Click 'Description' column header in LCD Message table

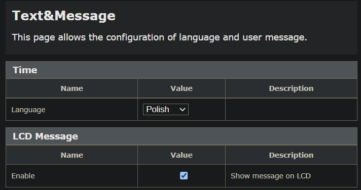[x=291, y=155]
